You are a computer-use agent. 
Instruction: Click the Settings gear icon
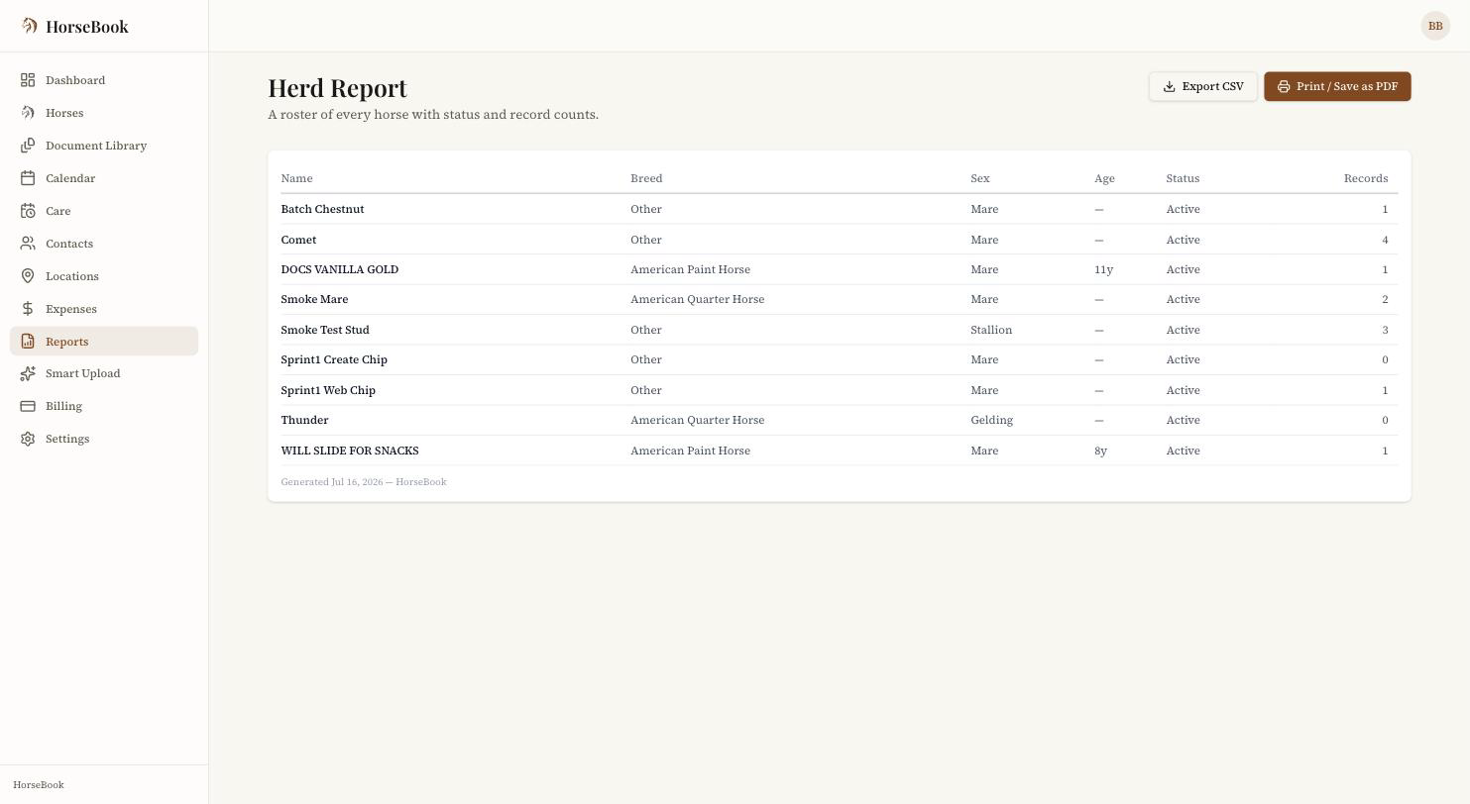point(28,439)
